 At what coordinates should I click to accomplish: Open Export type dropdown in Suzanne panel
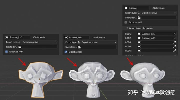(157, 13)
